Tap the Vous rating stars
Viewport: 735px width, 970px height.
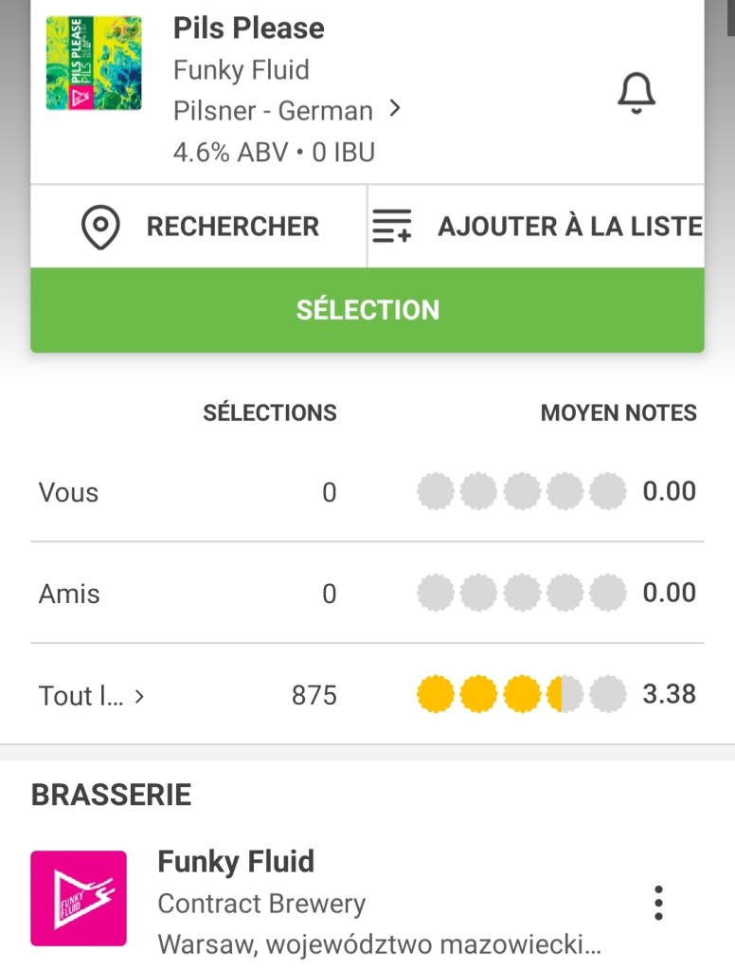521,492
